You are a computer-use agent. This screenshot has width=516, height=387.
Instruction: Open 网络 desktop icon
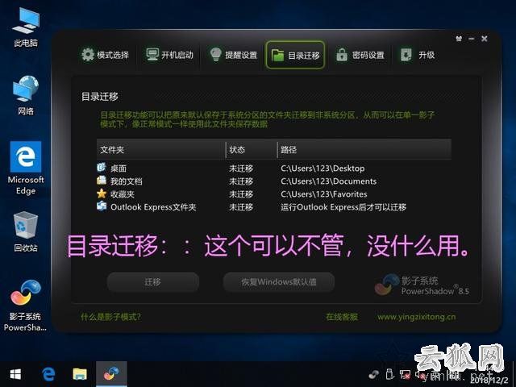(26, 95)
